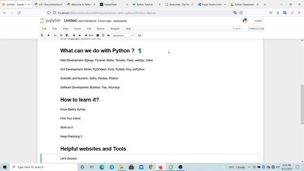
Task: Open a new browser tab
Action: tap(265, 4)
